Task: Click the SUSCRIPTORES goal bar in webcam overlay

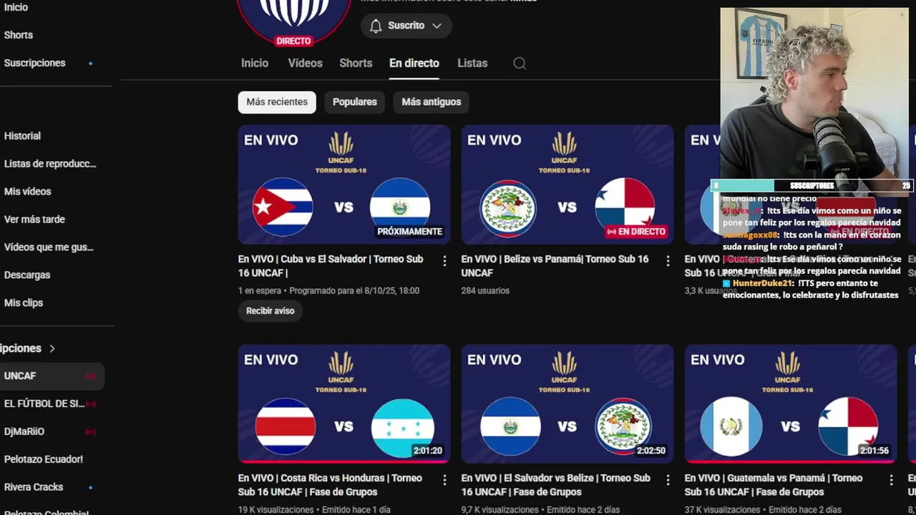Action: pos(812,186)
